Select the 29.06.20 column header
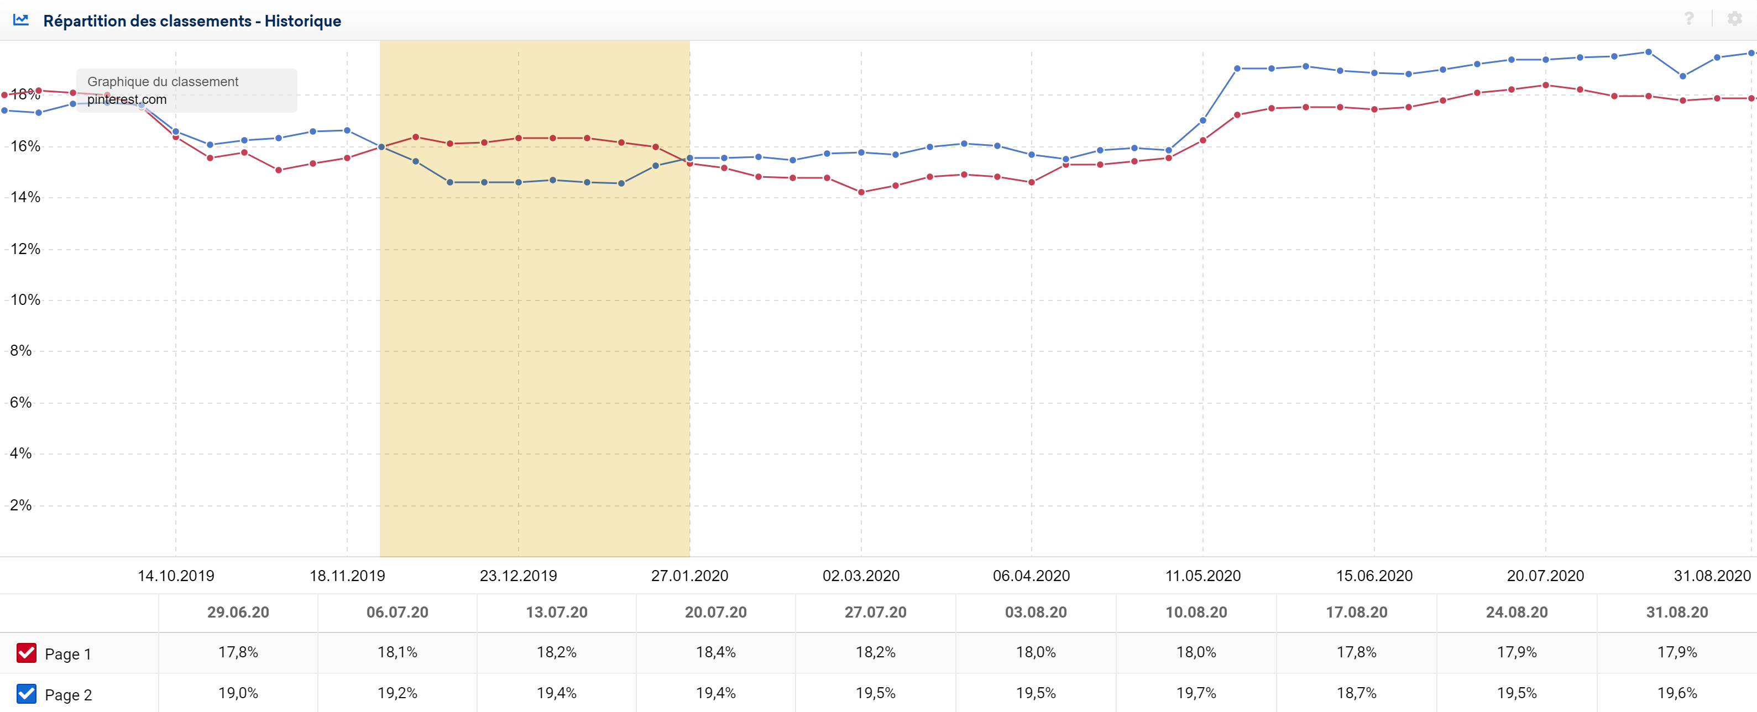Viewport: 1757px width, 712px height. pos(238,612)
